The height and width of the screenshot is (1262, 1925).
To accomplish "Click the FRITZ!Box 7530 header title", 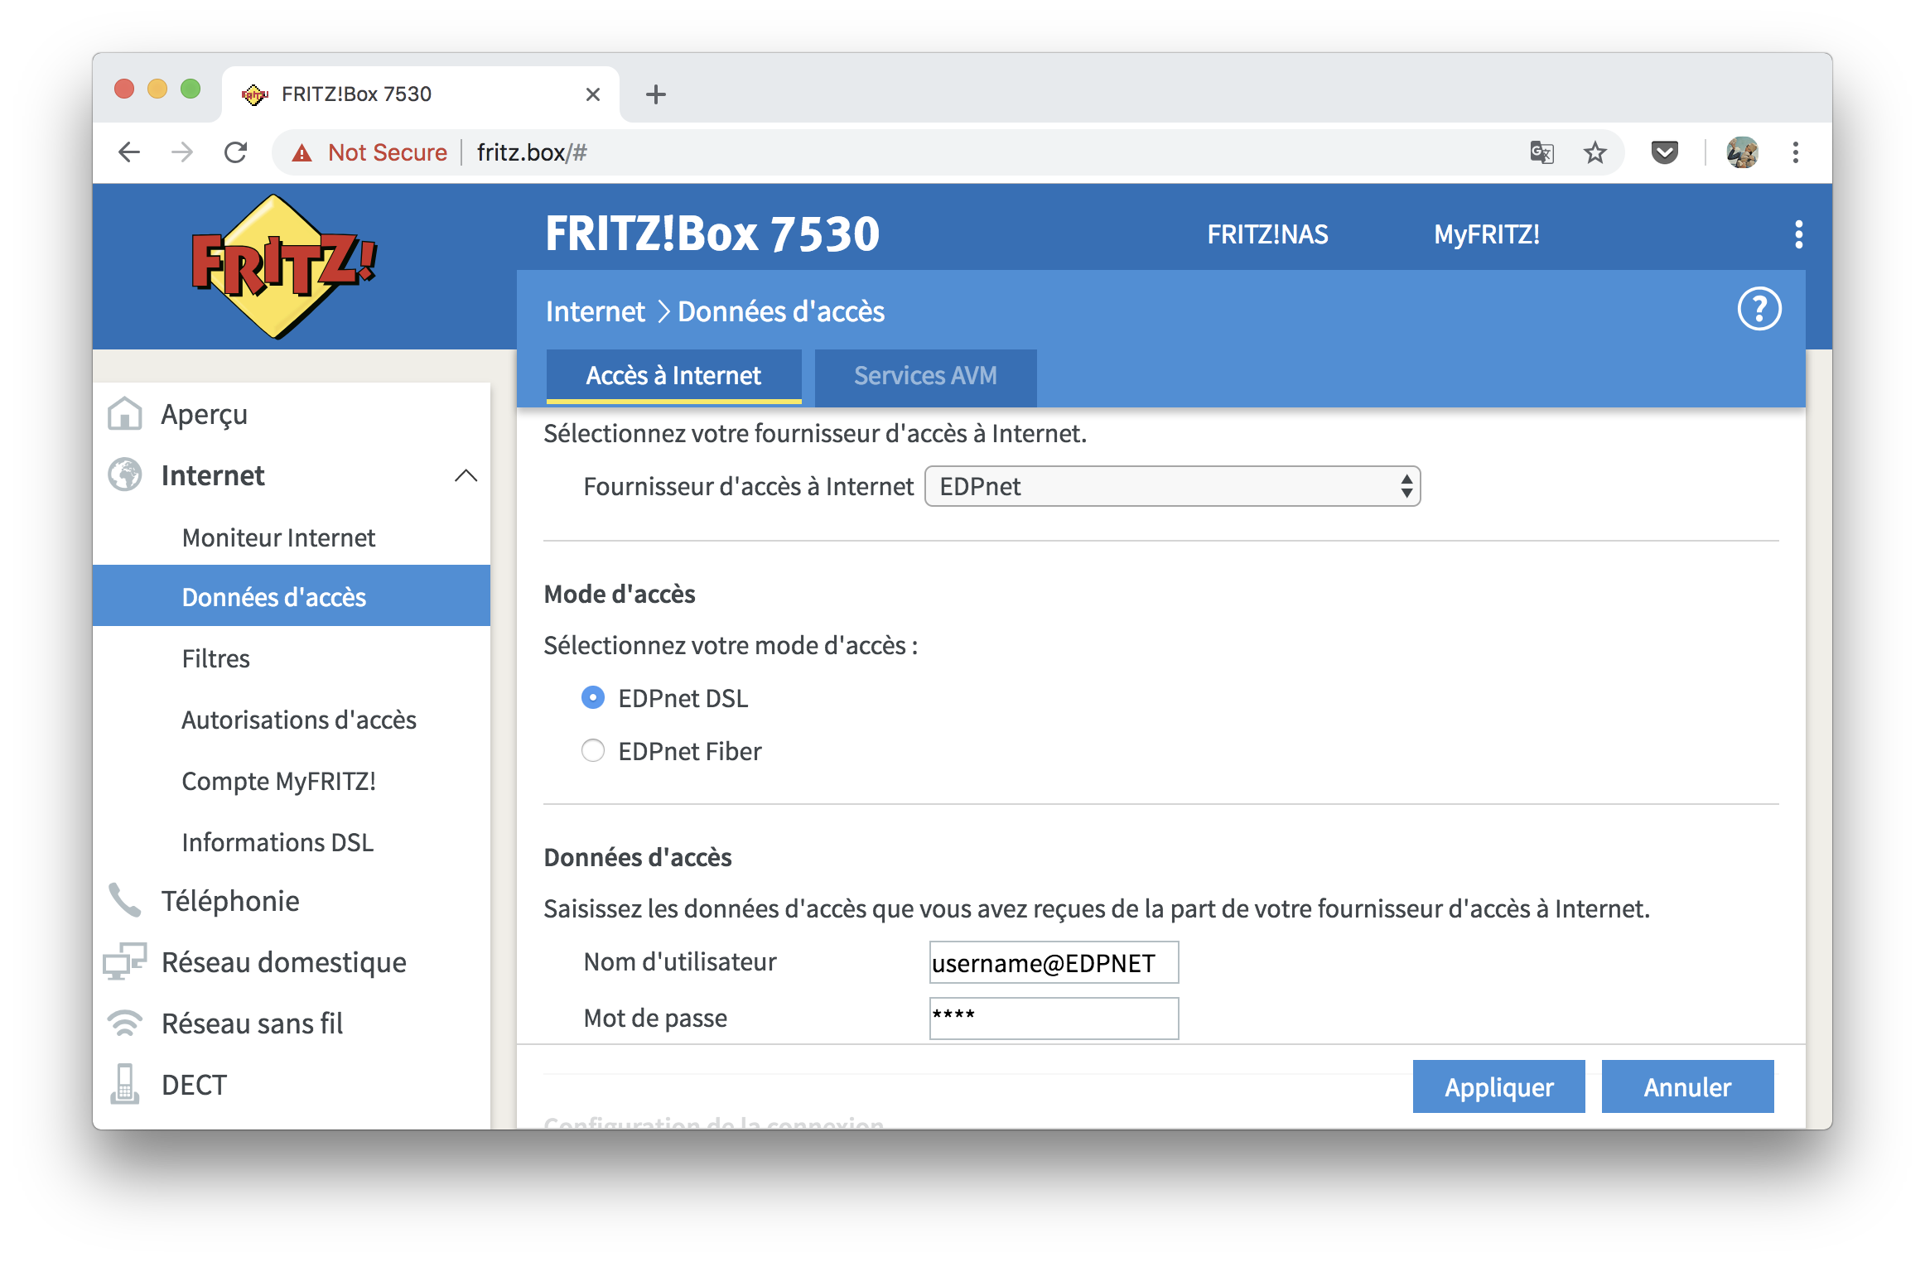I will (x=712, y=234).
